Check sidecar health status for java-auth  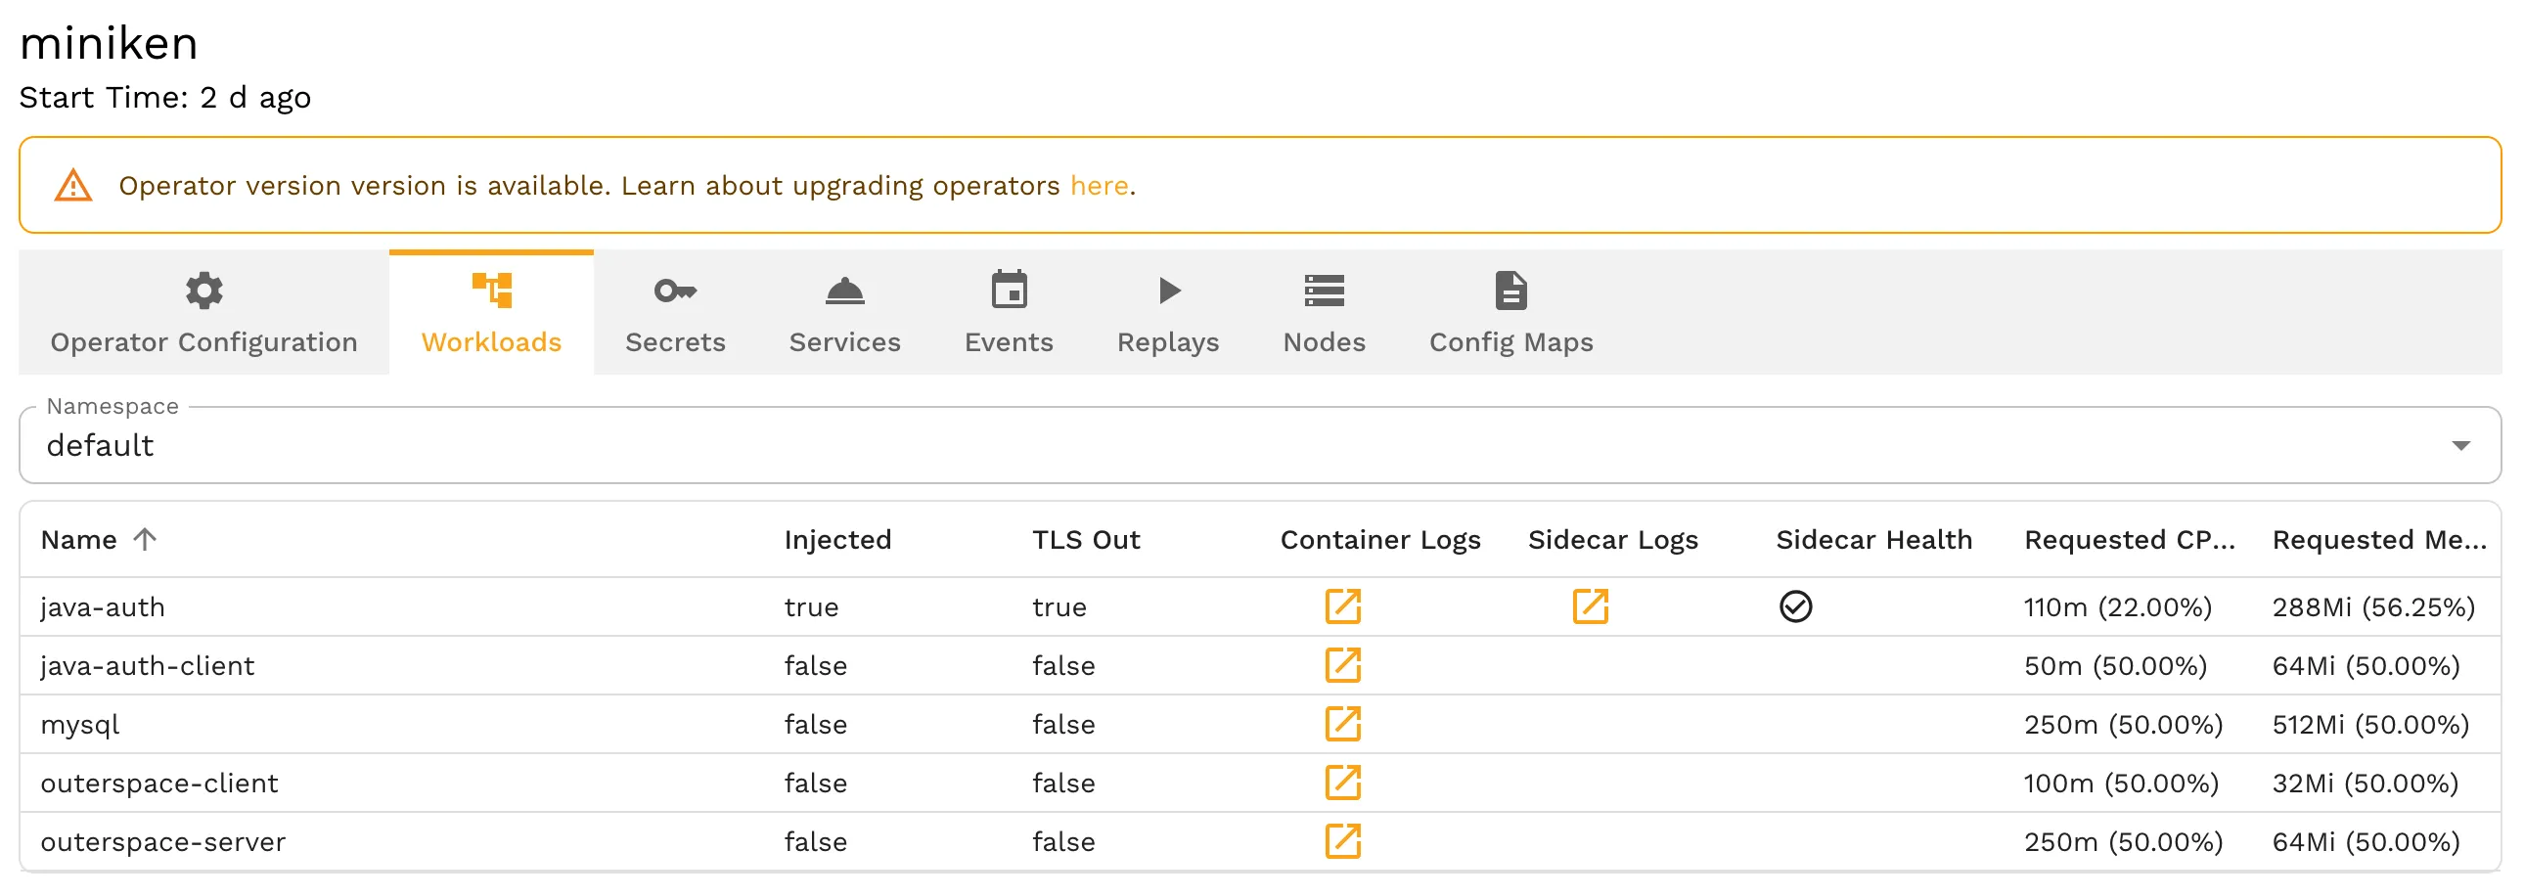coord(1797,606)
